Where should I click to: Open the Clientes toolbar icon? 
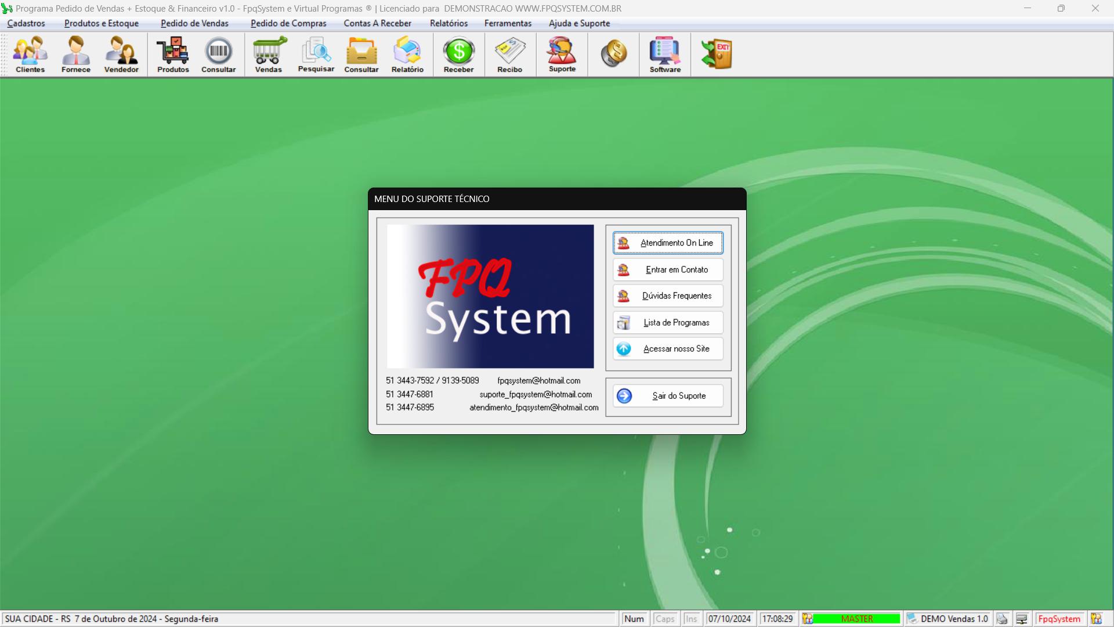click(x=30, y=55)
